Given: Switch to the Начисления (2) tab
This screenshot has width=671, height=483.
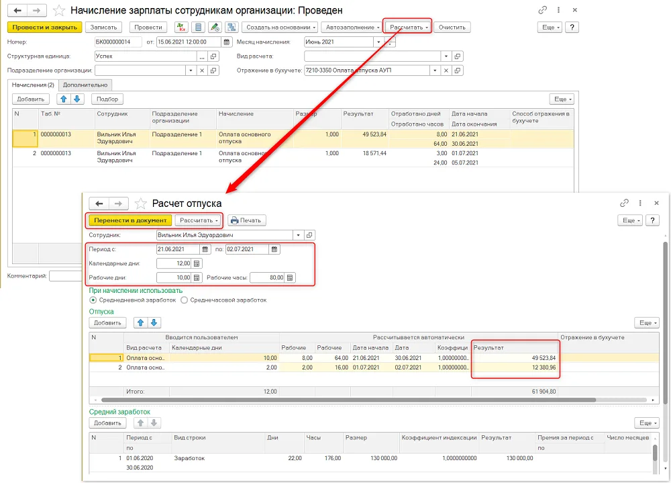Looking at the screenshot, I should (33, 85).
